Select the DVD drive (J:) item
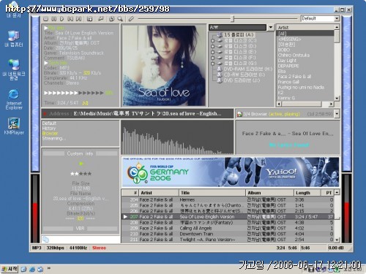366x274 pixels. tap(242, 80)
